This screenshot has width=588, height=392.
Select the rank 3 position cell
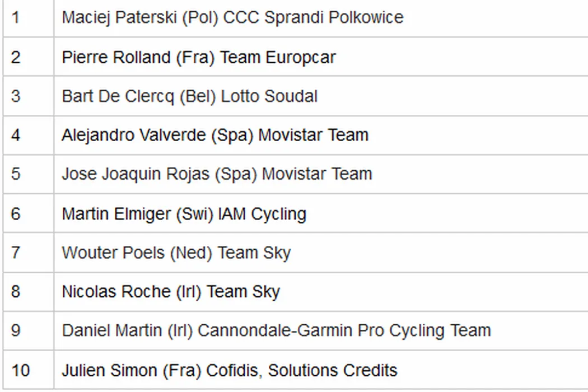16,96
